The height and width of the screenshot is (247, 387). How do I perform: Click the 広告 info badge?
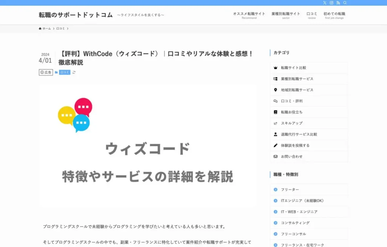point(46,72)
